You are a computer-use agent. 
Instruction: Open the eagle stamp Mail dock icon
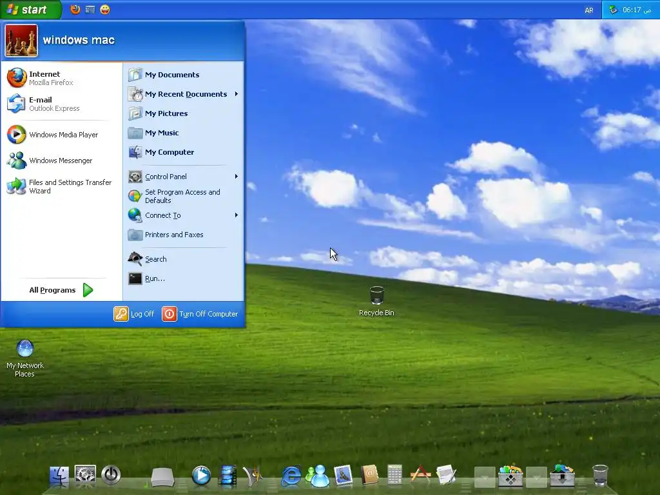click(343, 476)
